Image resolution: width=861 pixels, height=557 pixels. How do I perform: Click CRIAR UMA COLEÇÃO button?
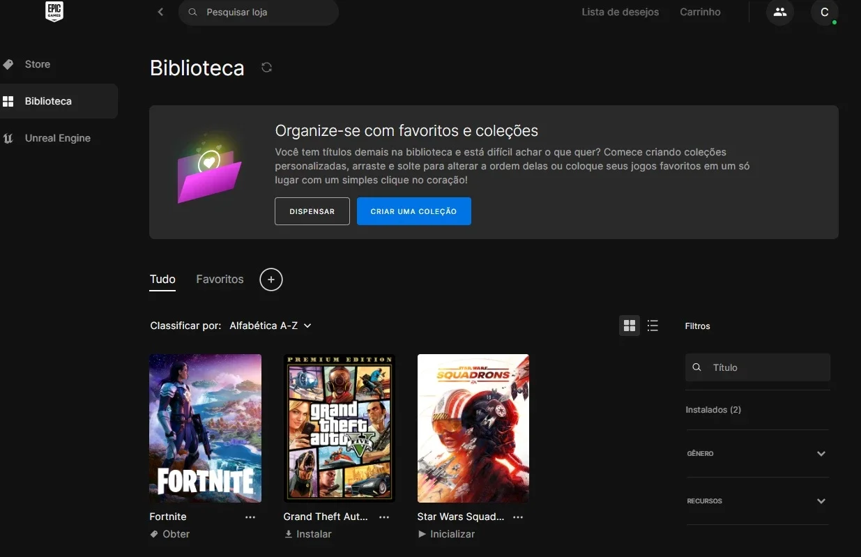414,211
